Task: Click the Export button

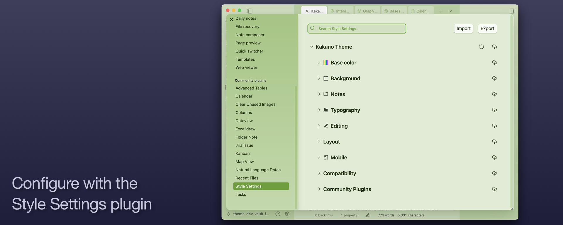Action: pos(487,28)
